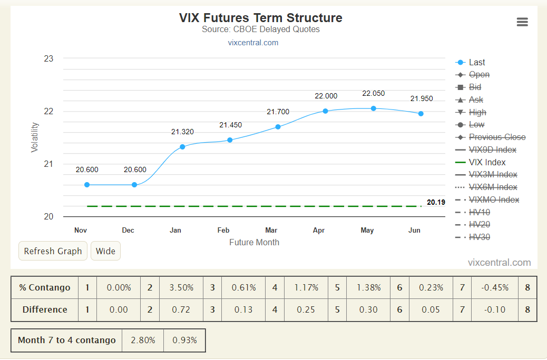Screen dimensions: 547x360
Task: Open the chart context menu hamburger icon
Action: pyautogui.click(x=522, y=22)
